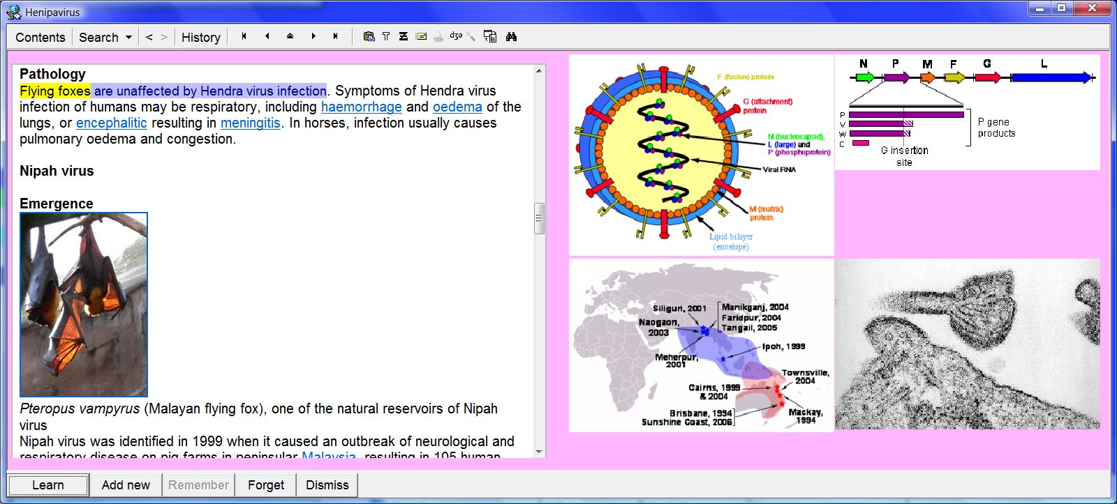1117x504 pixels.
Task: Click the binoculars find icon
Action: click(x=511, y=36)
